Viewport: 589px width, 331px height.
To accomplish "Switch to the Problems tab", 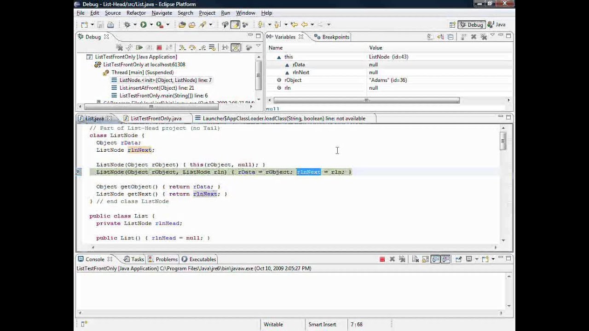I will [x=162, y=259].
